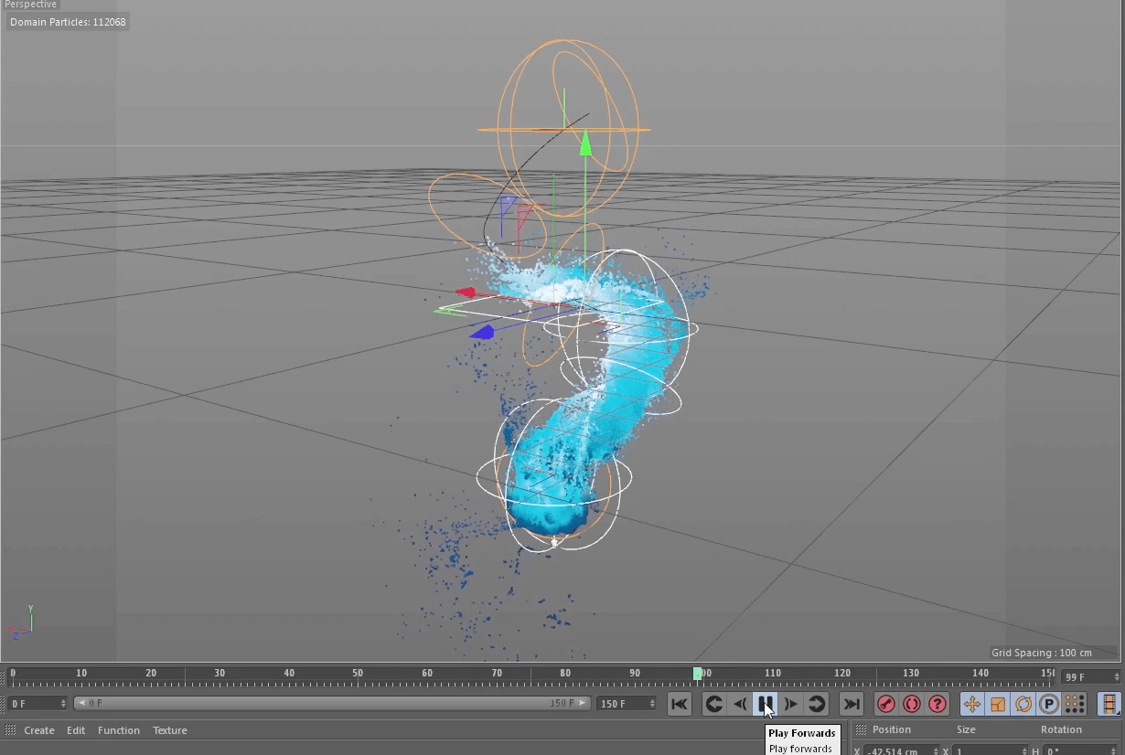Click the Material Manager grip handle icon
The image size is (1125, 755).
click(11, 730)
